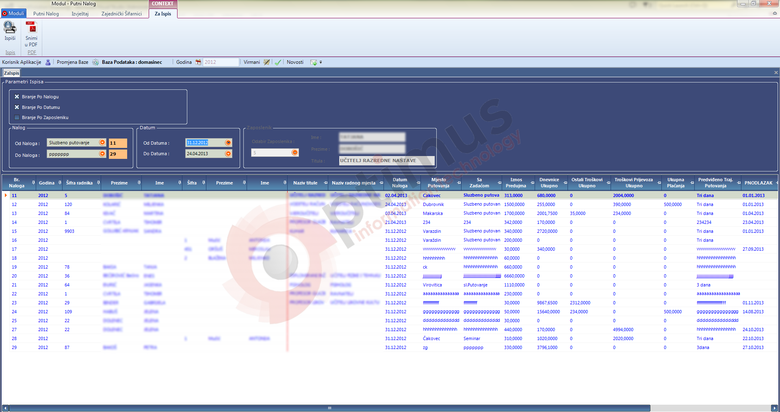Open the Do Datuma date dropdown

click(228, 154)
